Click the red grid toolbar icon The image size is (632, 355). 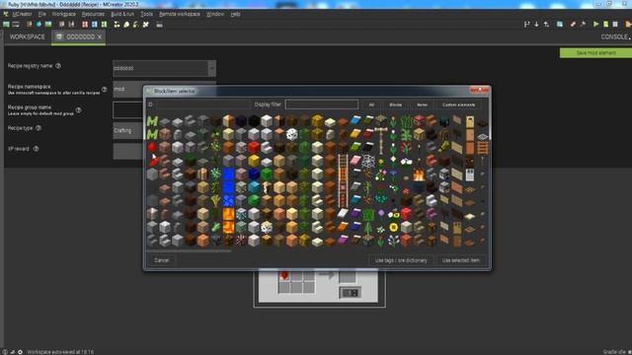point(85,24)
